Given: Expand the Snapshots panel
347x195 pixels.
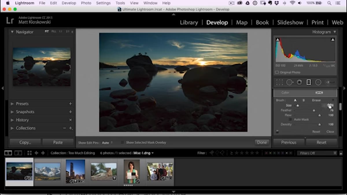Looking at the screenshot, I should (x=12, y=112).
